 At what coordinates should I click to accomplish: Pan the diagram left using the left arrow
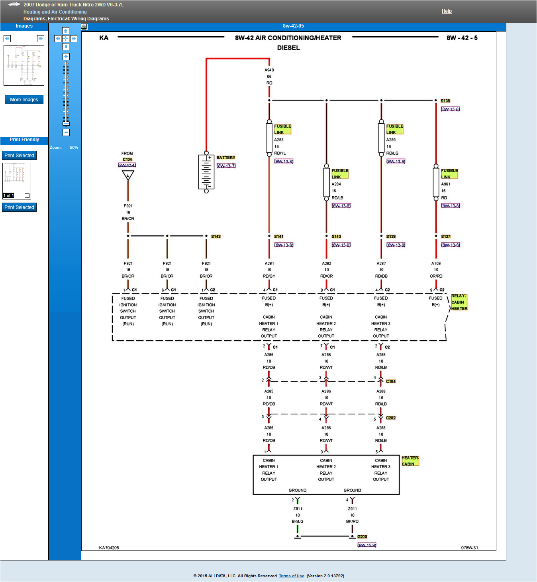(x=57, y=39)
